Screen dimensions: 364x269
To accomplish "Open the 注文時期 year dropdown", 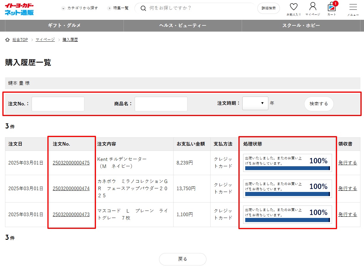I will (255, 103).
